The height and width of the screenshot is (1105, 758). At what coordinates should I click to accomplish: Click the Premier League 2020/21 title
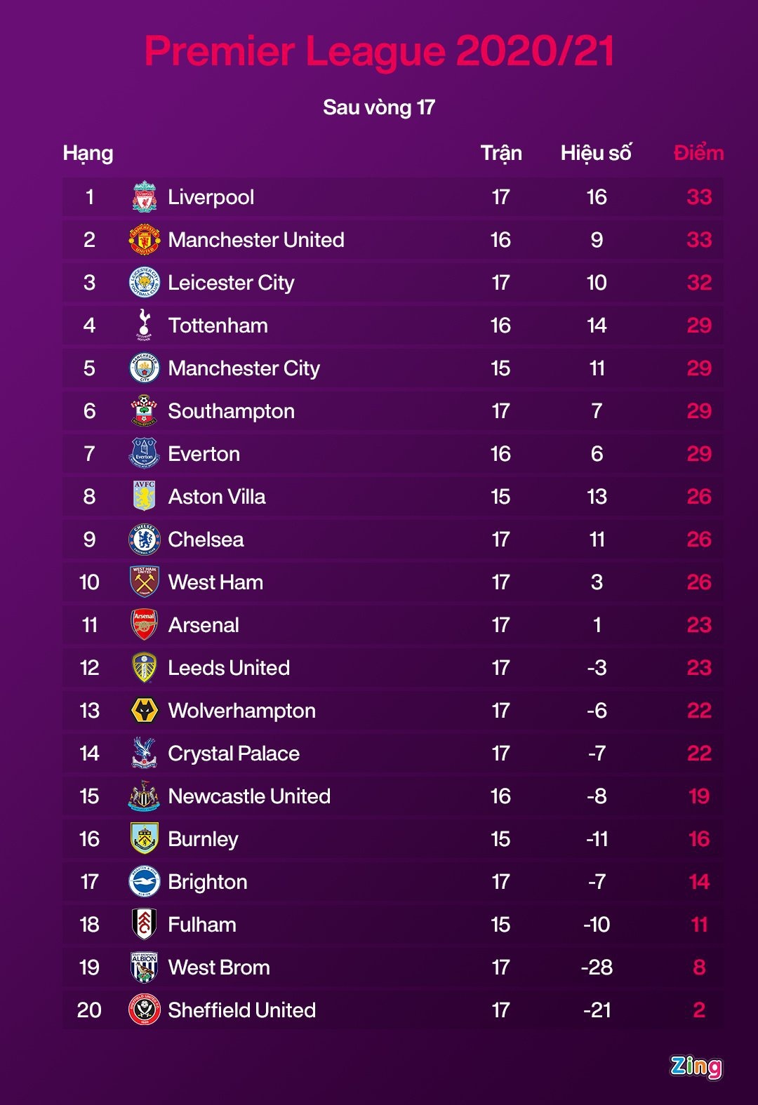[379, 51]
